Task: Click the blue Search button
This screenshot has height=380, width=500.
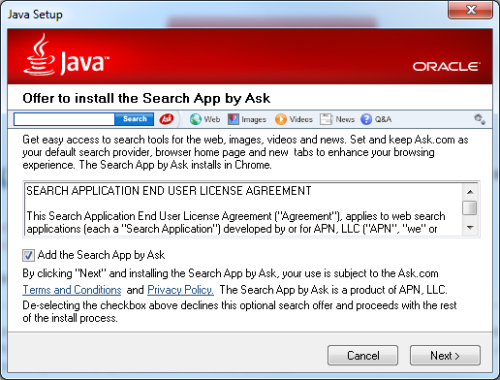Action: tap(135, 119)
